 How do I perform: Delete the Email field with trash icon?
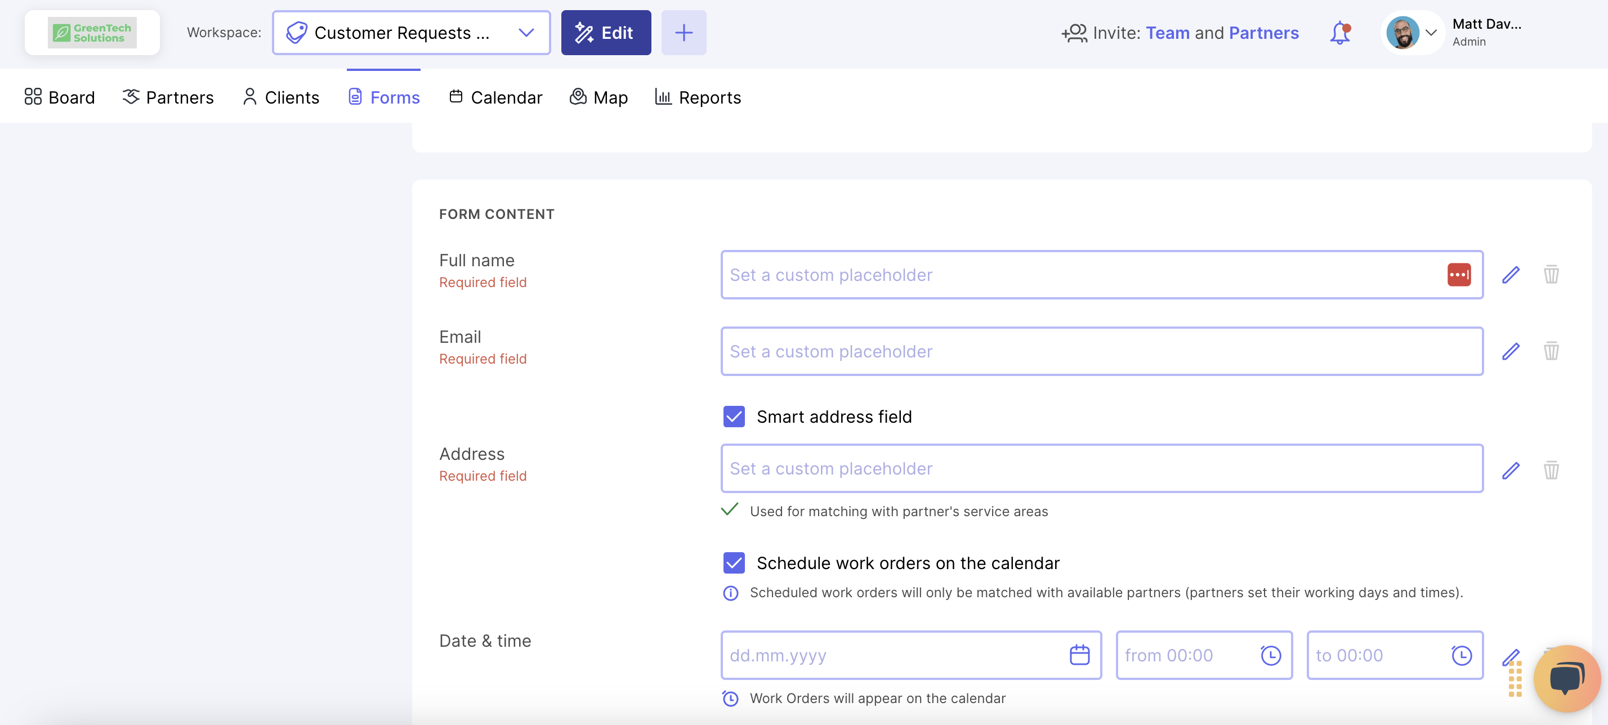pos(1551,351)
